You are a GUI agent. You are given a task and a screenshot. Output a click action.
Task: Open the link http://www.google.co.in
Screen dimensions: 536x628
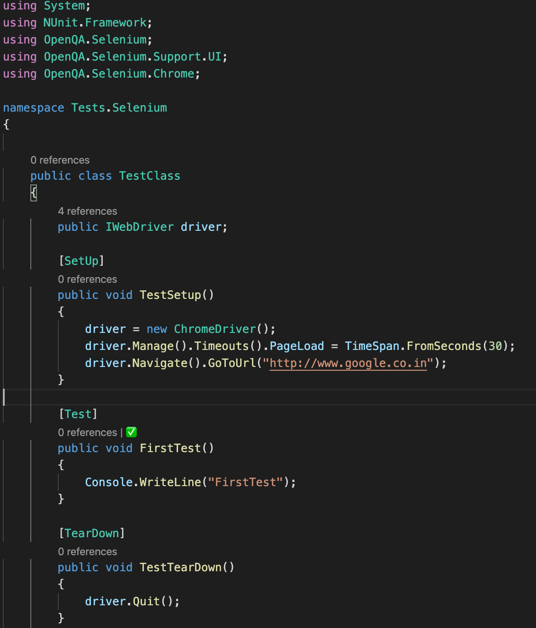[348, 363]
